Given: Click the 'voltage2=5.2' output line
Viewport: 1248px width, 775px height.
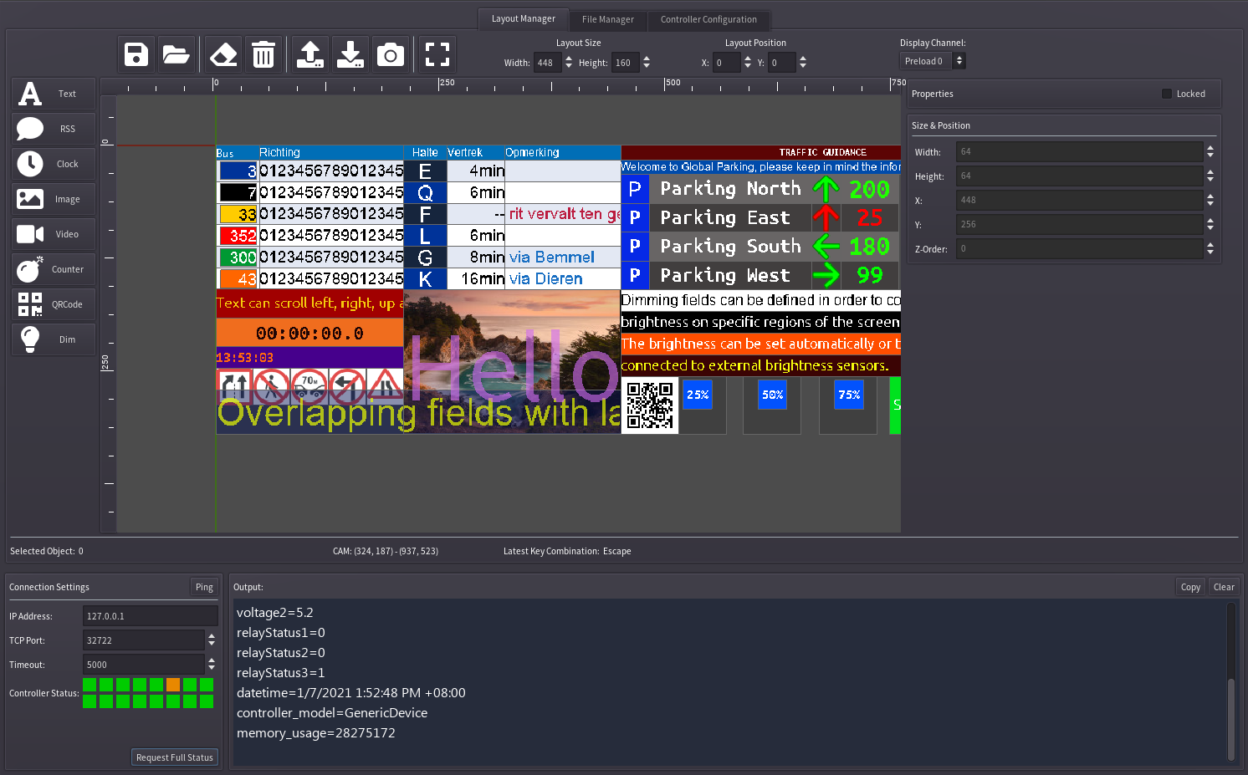Looking at the screenshot, I should tap(275, 613).
